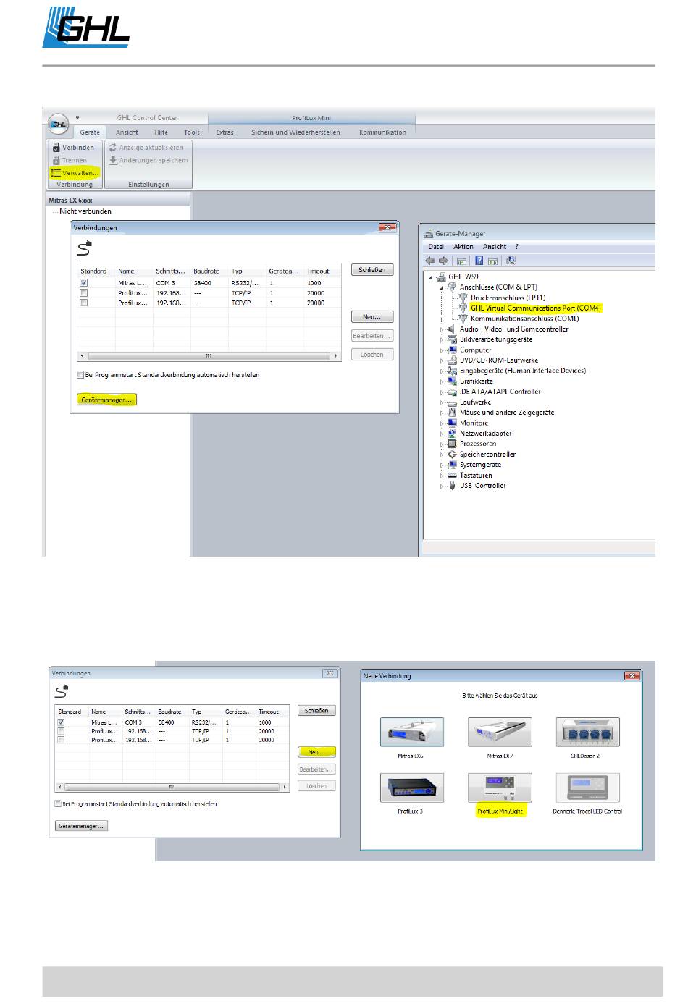
Task: Click the Druckeranschluss (LPT1) port icon
Action: click(463, 298)
